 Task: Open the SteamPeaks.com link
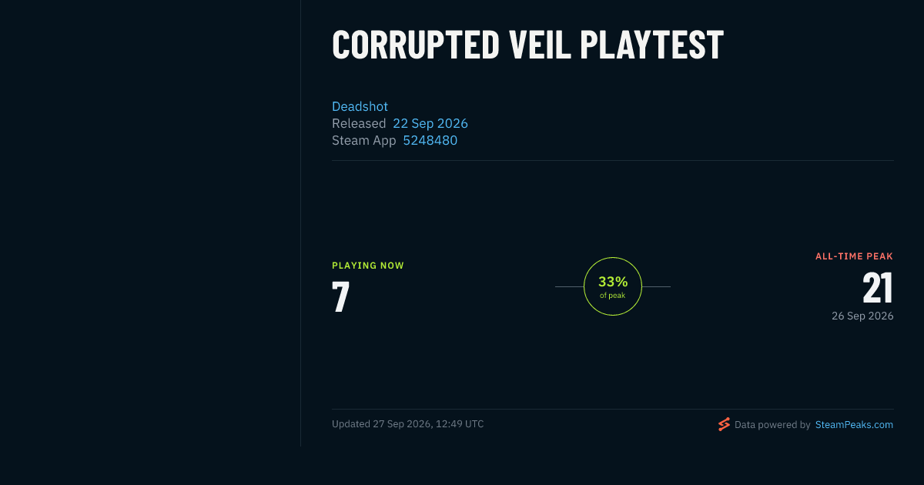click(854, 424)
